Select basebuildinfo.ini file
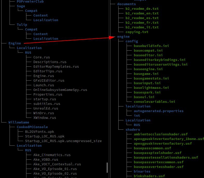This screenshot has height=178, width=204. click(151, 46)
